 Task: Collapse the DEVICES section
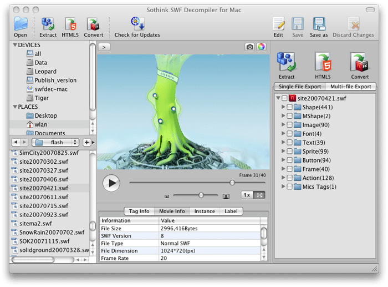15,45
